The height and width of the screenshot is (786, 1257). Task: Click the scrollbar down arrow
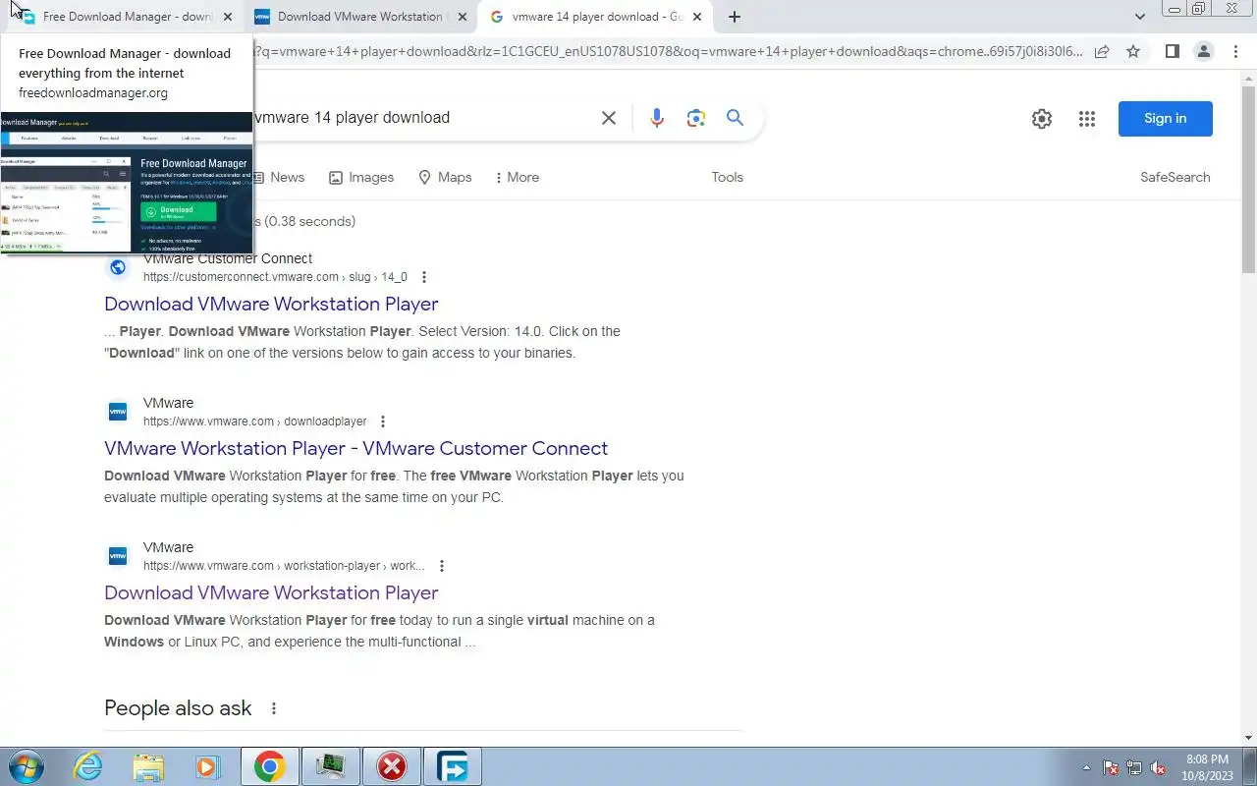tap(1249, 738)
